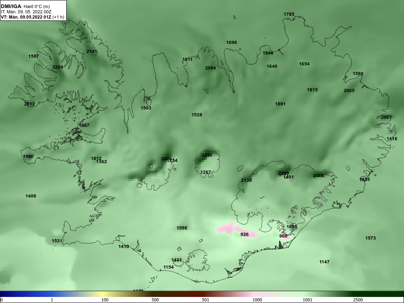
Task: Click the map value 2436
Action: click(207, 156)
